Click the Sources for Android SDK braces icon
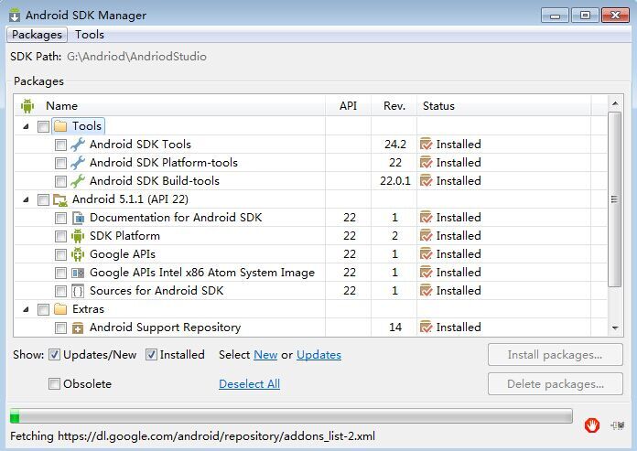 pos(78,291)
